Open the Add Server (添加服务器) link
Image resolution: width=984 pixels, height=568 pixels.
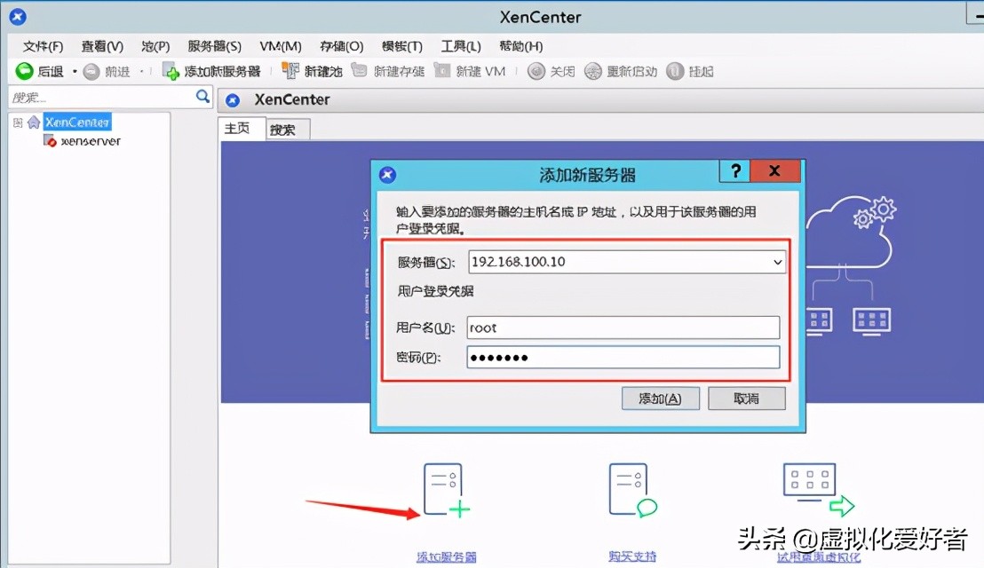(x=446, y=556)
